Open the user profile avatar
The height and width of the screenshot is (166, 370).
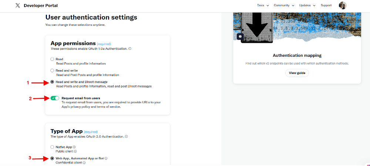click(343, 6)
